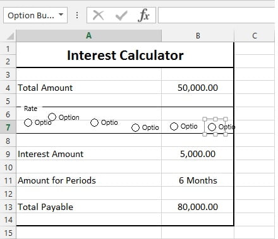
Task: Select the third option button in Rate group
Action: 94,122
